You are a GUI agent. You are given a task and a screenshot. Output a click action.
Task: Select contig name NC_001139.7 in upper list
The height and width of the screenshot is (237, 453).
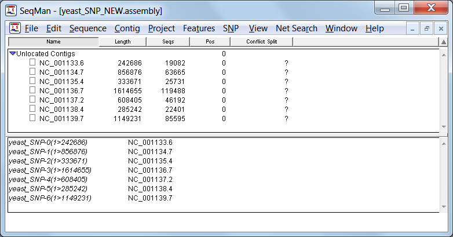pyautogui.click(x=61, y=118)
